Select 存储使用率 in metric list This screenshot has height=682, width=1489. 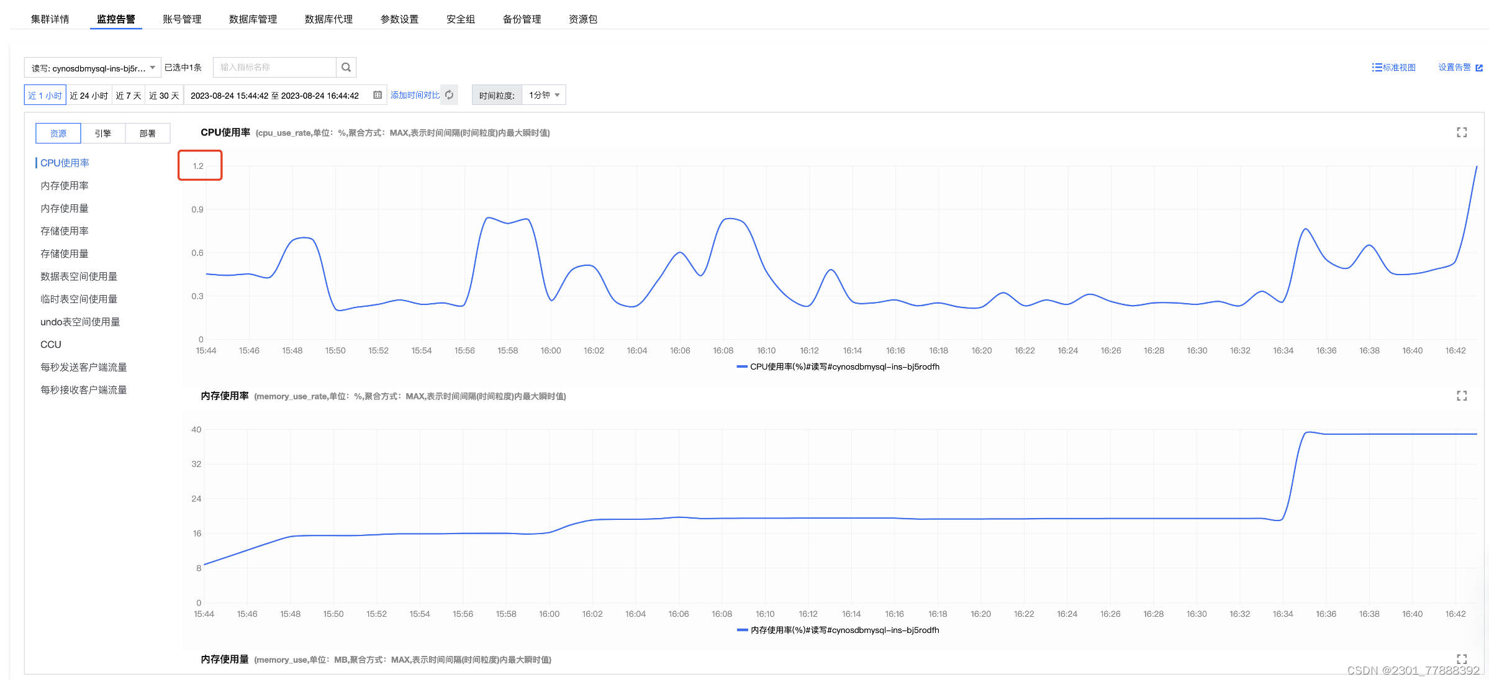point(65,230)
